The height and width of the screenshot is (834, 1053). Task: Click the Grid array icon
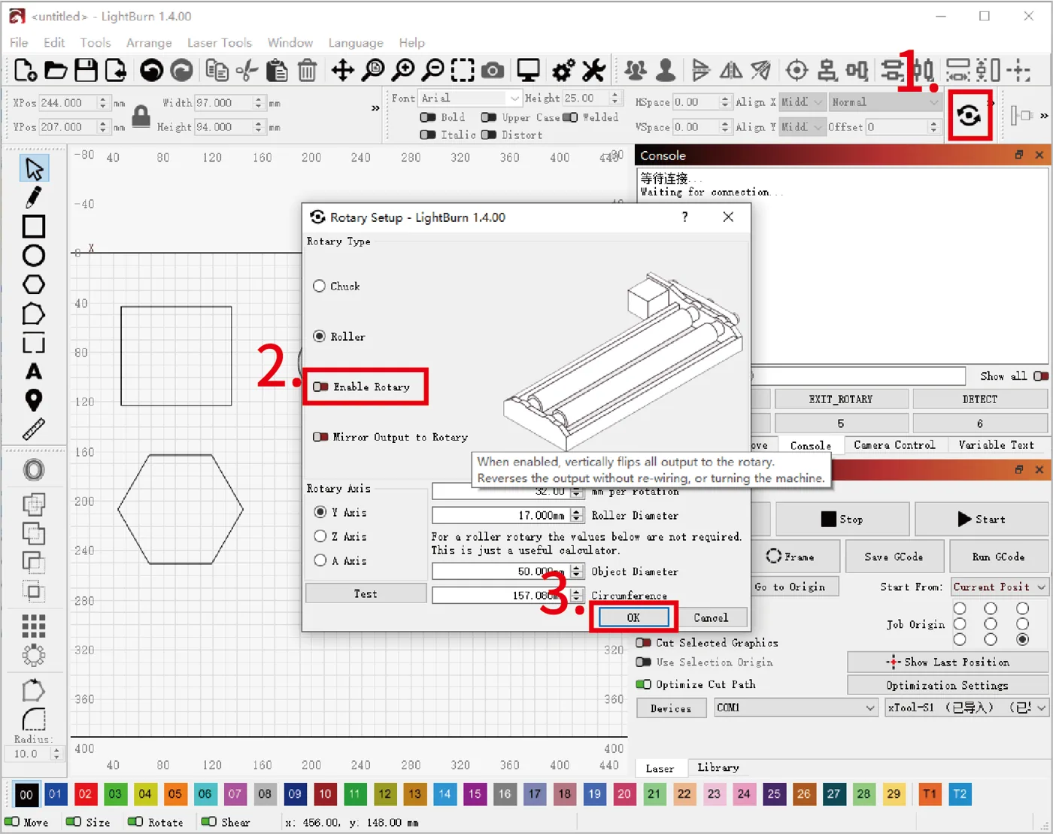(34, 626)
